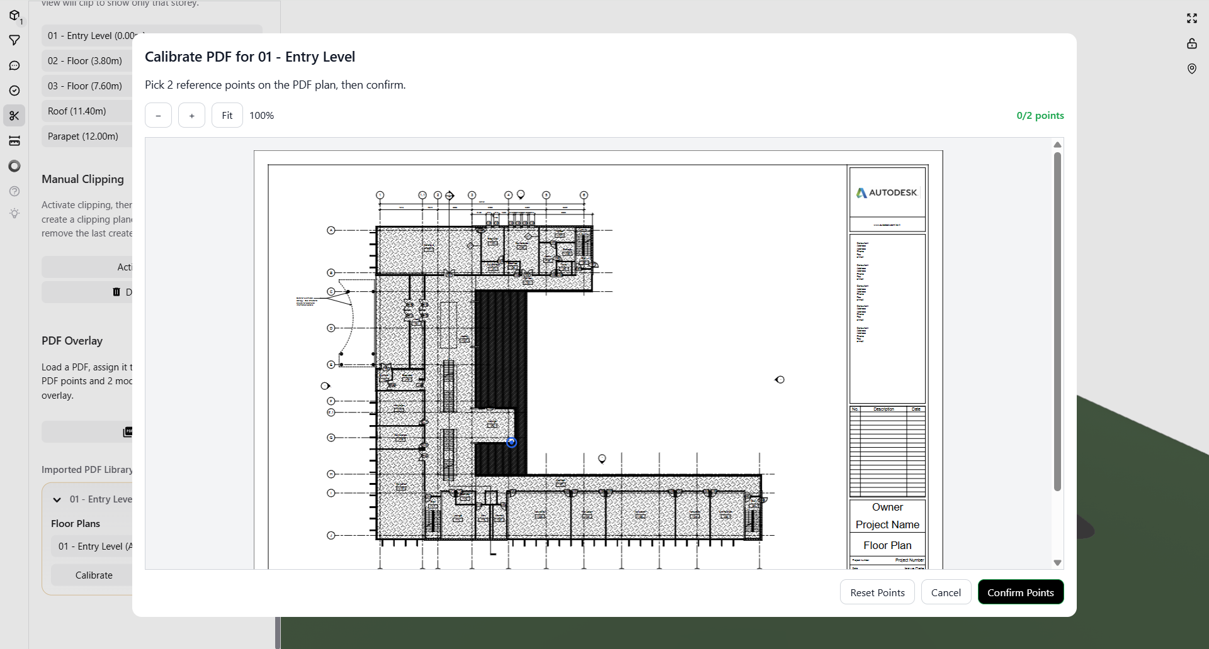The image size is (1209, 649).
Task: Click the location pin icon top right
Action: tap(1192, 69)
